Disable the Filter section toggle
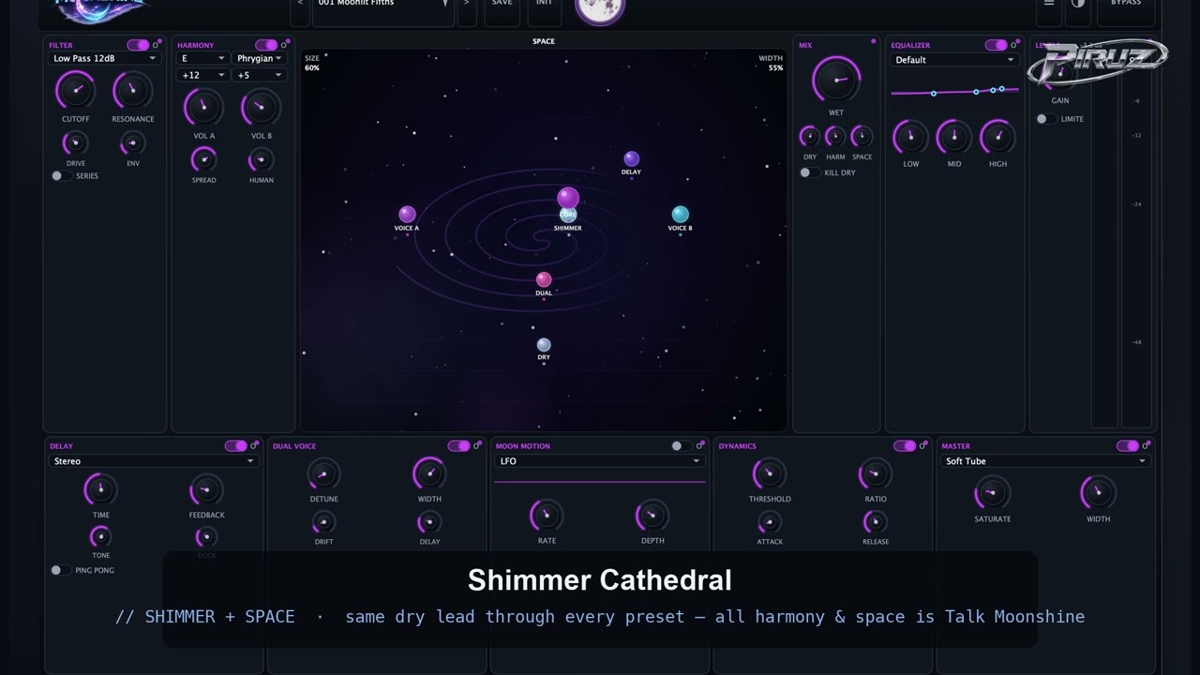This screenshot has height=675, width=1200. click(x=139, y=45)
